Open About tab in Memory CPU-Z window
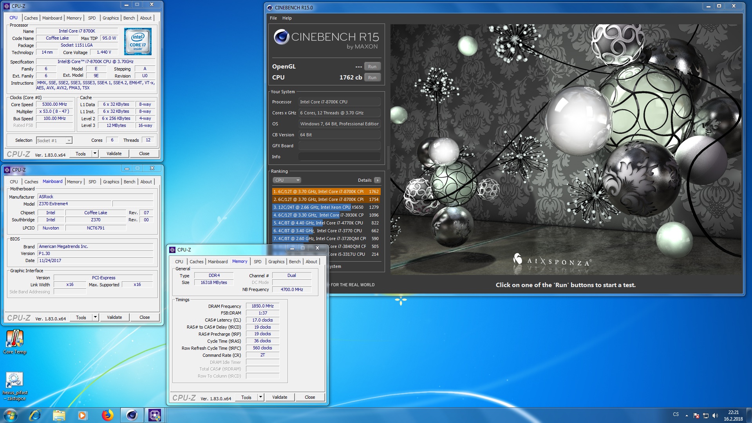Viewport: 752px width, 423px height. [x=311, y=262]
